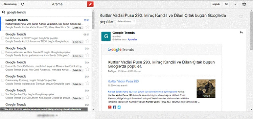The width and height of the screenshot is (253, 119).
Task: Open the Sur Da Çekilen Klip email
Action: 46,94
